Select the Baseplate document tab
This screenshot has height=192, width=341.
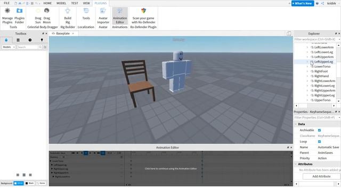click(63, 34)
